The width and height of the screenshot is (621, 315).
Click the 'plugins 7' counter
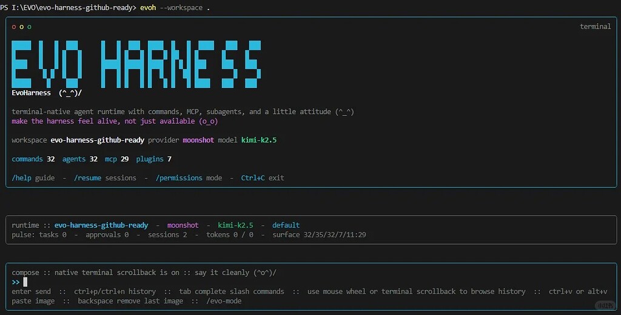[x=153, y=159]
